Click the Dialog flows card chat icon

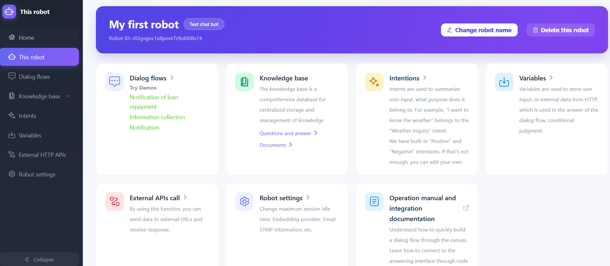(x=114, y=82)
